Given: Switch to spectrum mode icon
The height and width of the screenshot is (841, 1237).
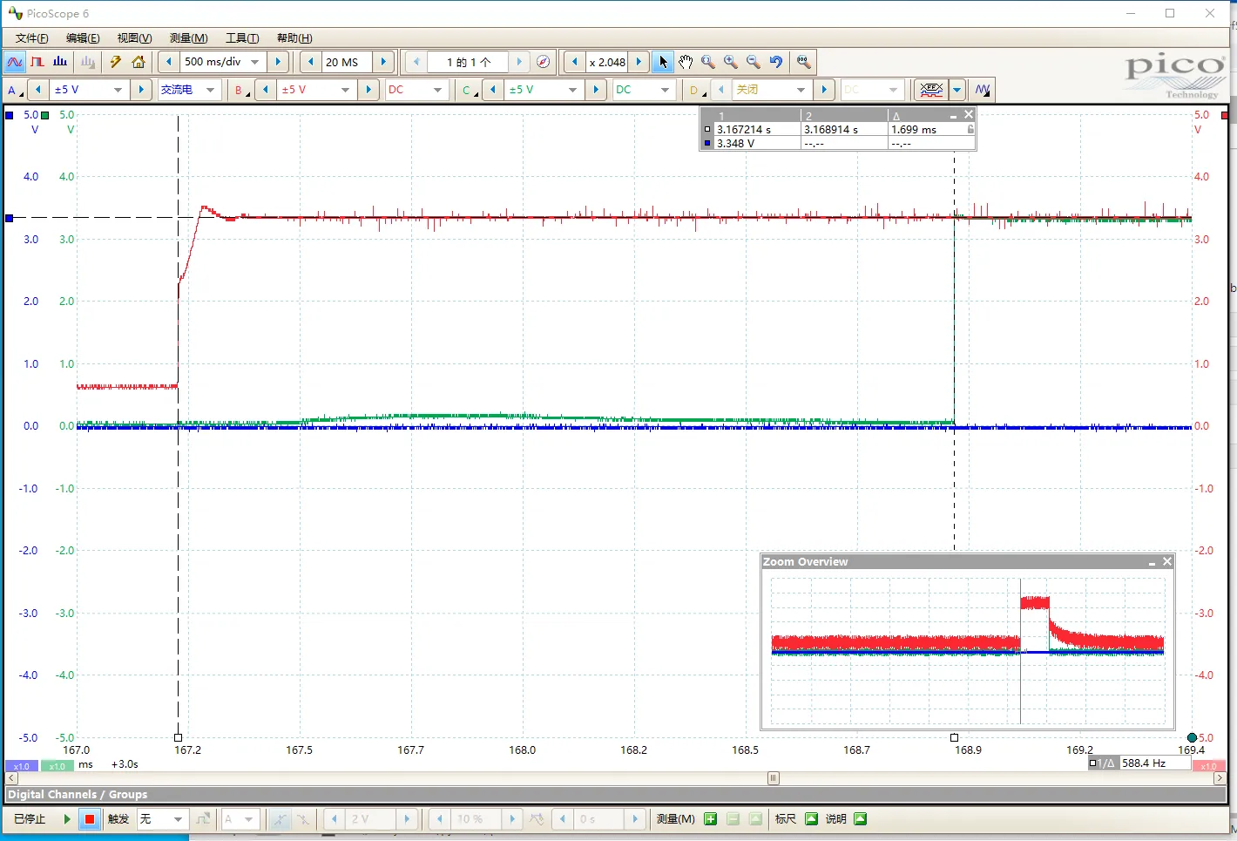Looking at the screenshot, I should coord(60,62).
